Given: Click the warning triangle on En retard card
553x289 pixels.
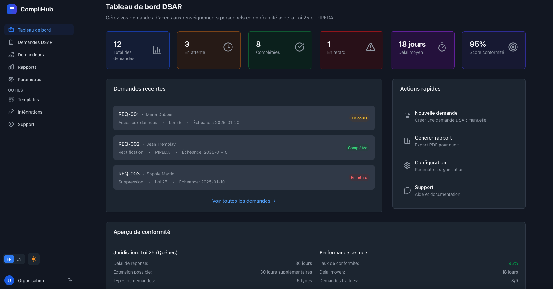Looking at the screenshot, I should tap(370, 47).
